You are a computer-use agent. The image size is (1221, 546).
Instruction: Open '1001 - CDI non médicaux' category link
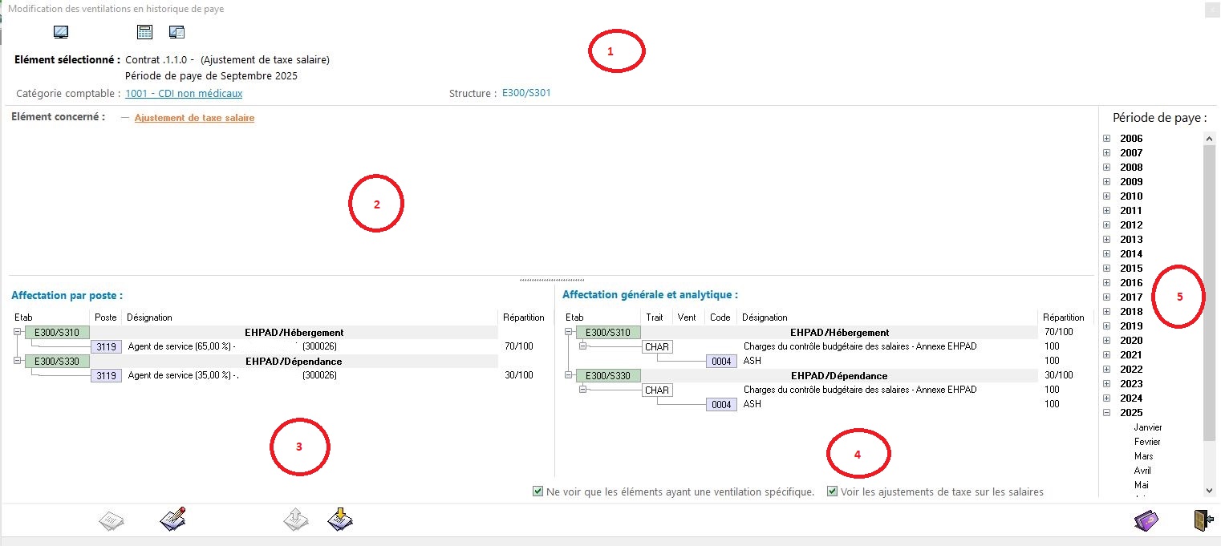click(x=184, y=93)
